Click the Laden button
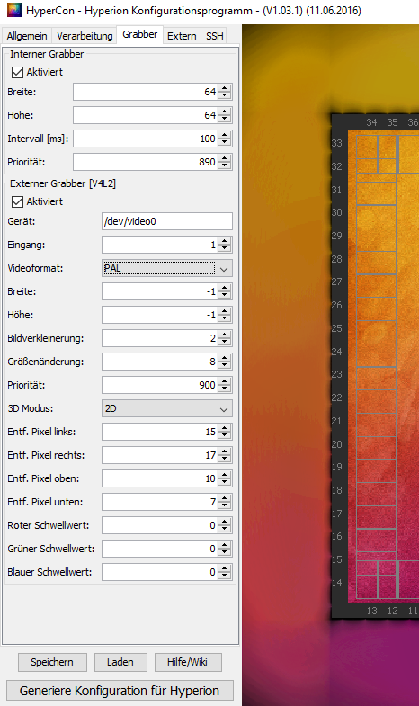 click(x=120, y=662)
